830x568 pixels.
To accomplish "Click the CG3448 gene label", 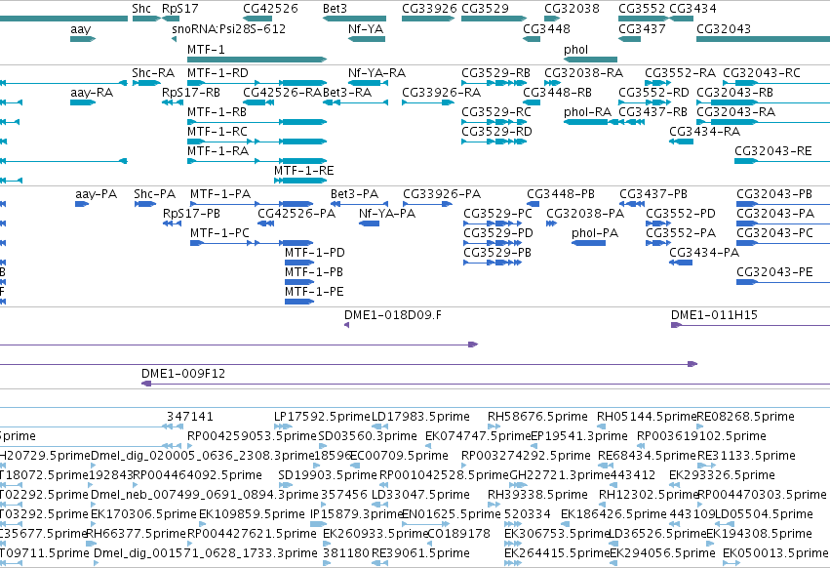I will 547,29.
